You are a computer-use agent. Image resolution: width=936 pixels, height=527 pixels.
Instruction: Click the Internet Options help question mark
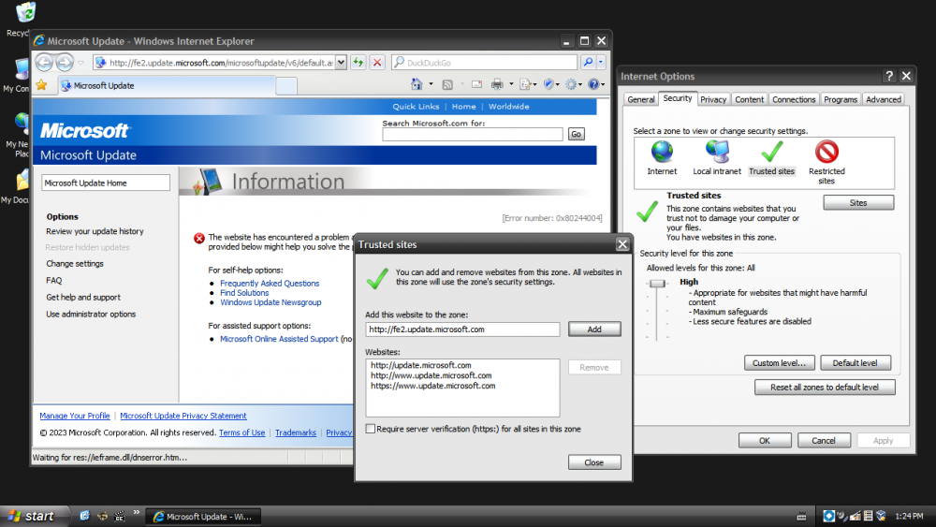click(889, 76)
